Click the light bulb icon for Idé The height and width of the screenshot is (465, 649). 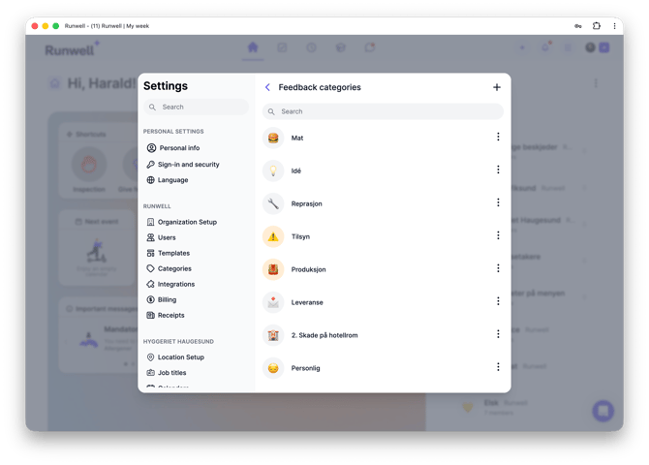click(x=273, y=170)
